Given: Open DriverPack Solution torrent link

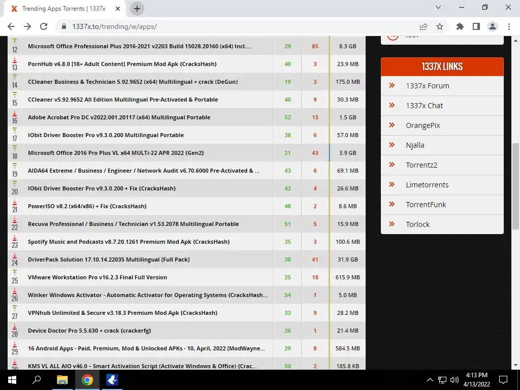Looking at the screenshot, I should click(109, 259).
